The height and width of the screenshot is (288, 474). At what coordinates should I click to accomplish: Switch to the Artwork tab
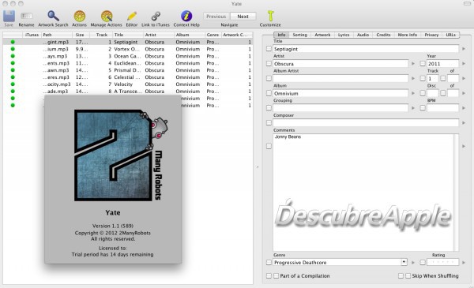click(322, 35)
